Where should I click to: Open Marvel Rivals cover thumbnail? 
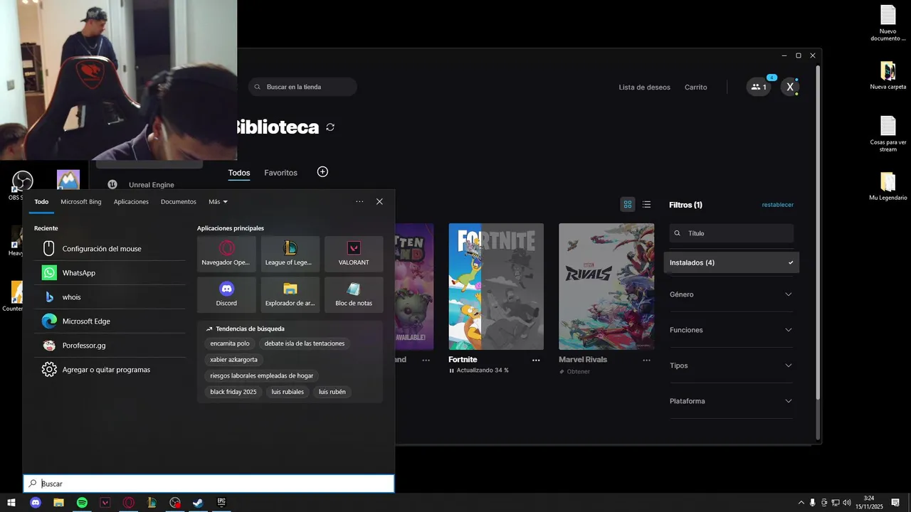pos(606,287)
